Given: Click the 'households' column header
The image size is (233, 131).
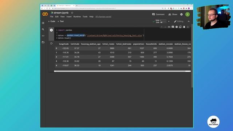Looking at the screenshot, I should pos(151,44).
